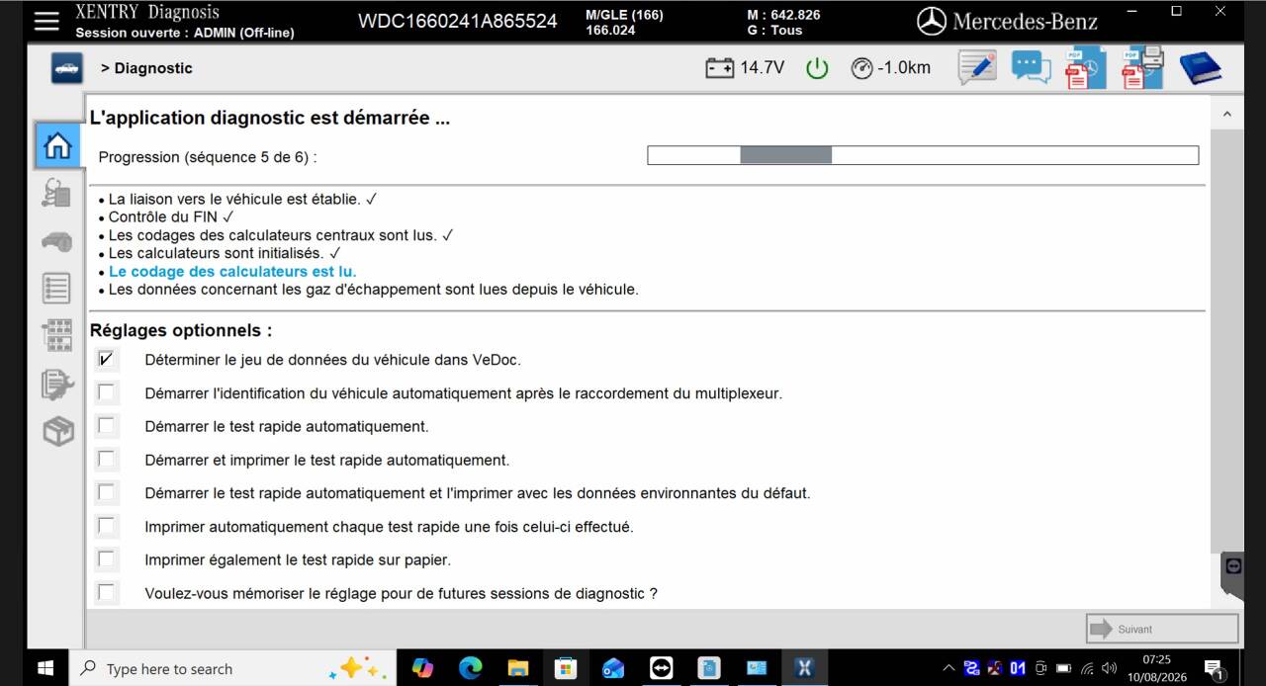
Task: Click 'Contrôle du FIN' line
Action: coord(171,216)
